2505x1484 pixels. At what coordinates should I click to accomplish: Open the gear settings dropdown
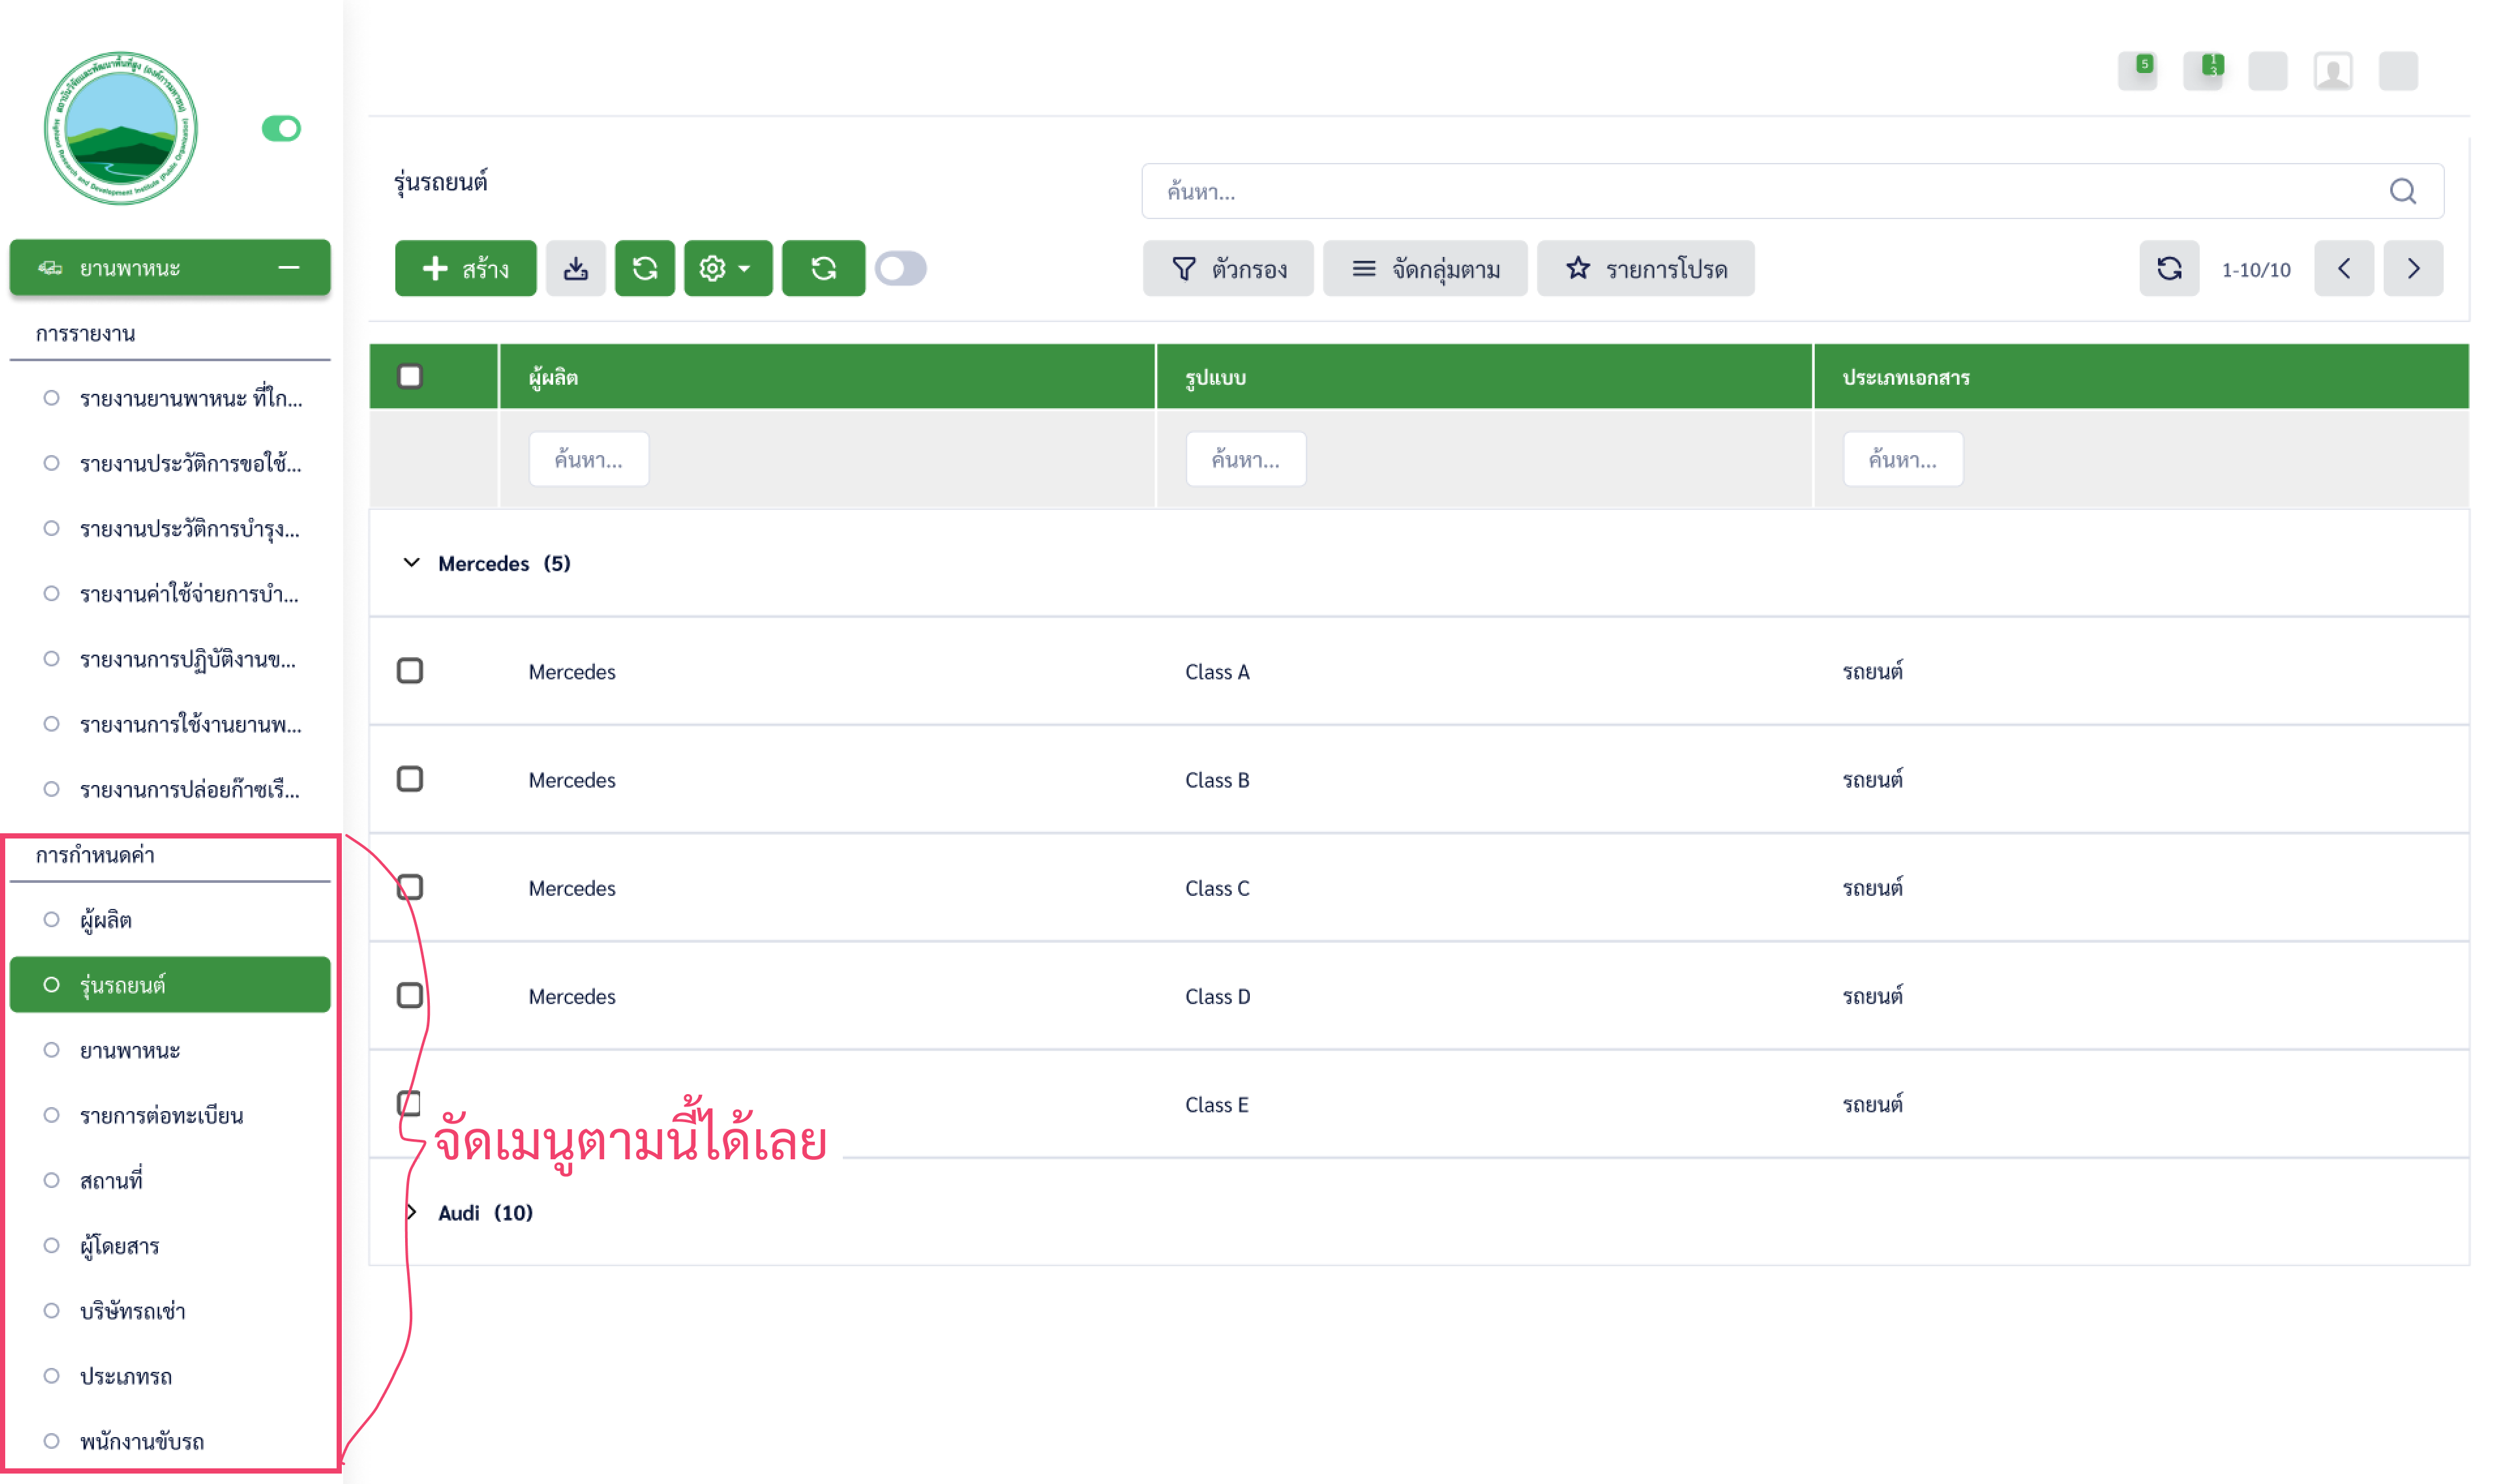[727, 268]
